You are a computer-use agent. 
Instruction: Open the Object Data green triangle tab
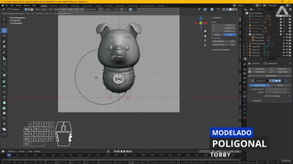pyautogui.click(x=244, y=113)
